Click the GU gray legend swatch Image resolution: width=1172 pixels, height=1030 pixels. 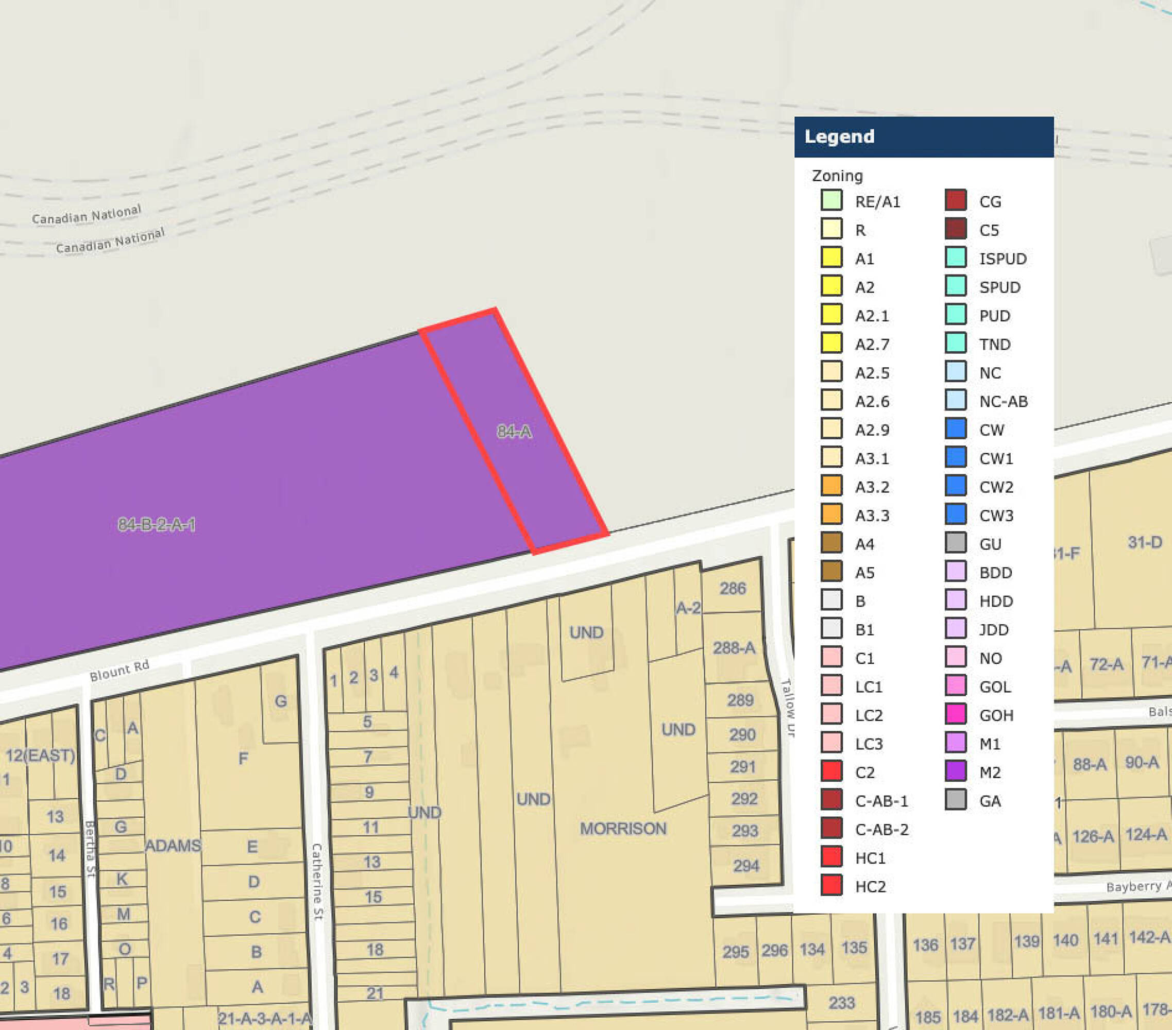tap(955, 543)
